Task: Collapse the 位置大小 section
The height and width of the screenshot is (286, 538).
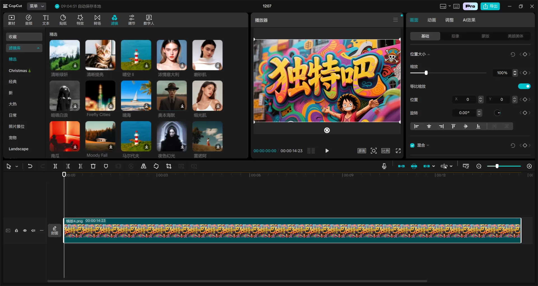Action: click(x=429, y=54)
